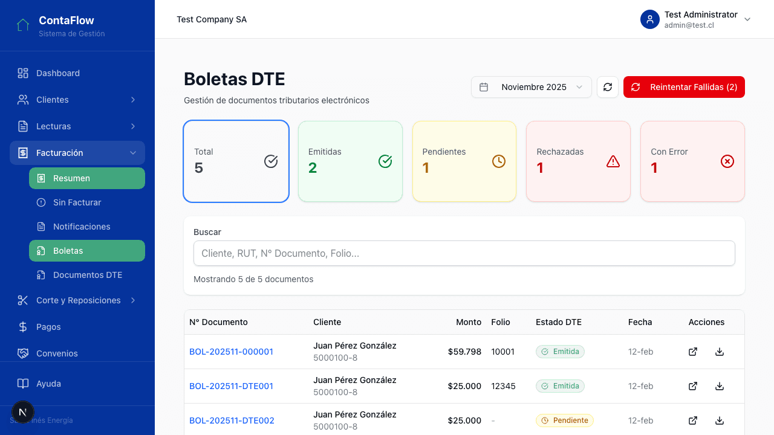This screenshot has height=435, width=774.
Task: Filter by the Rechazadas summary card
Action: 579,161
